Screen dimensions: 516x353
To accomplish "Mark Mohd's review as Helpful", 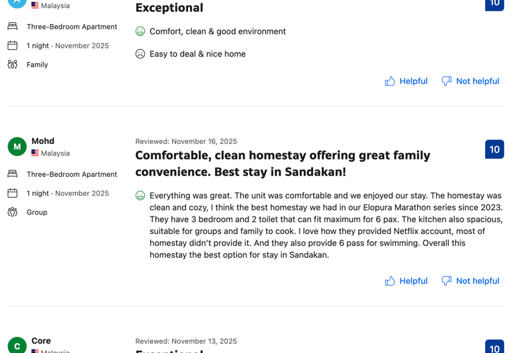I will point(413,281).
